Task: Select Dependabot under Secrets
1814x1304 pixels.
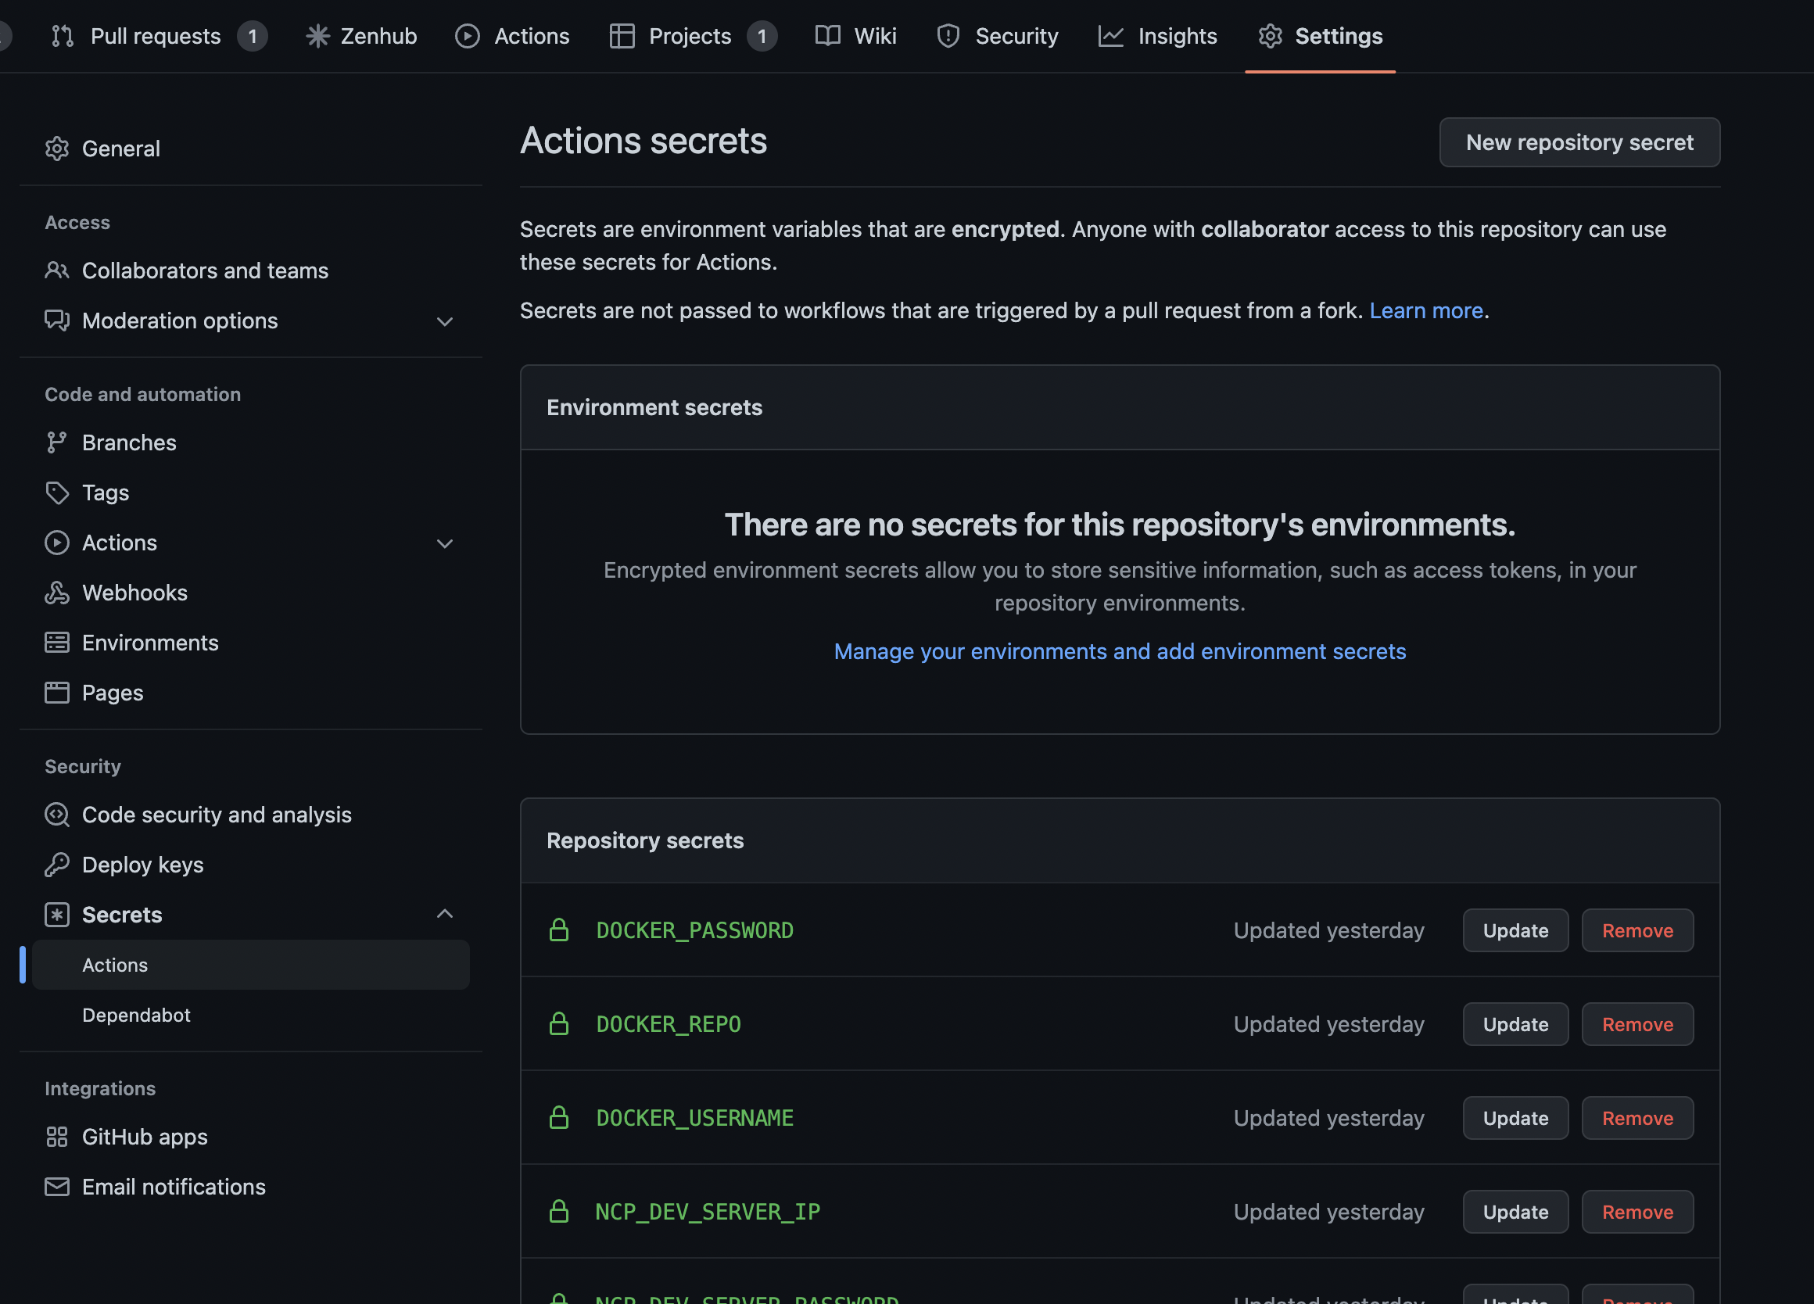Action: 136,1015
